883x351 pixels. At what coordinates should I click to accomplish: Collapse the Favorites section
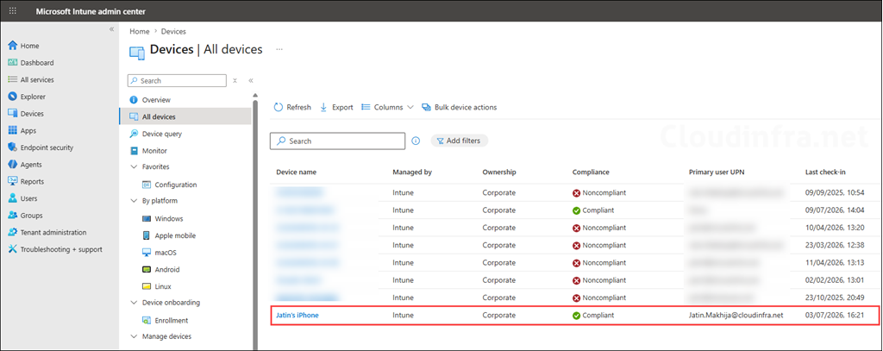pyautogui.click(x=134, y=166)
